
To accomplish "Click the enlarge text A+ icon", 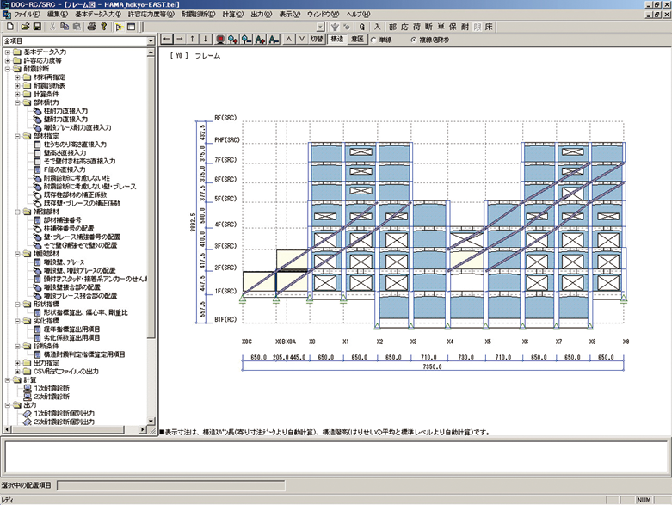I will click(x=260, y=40).
